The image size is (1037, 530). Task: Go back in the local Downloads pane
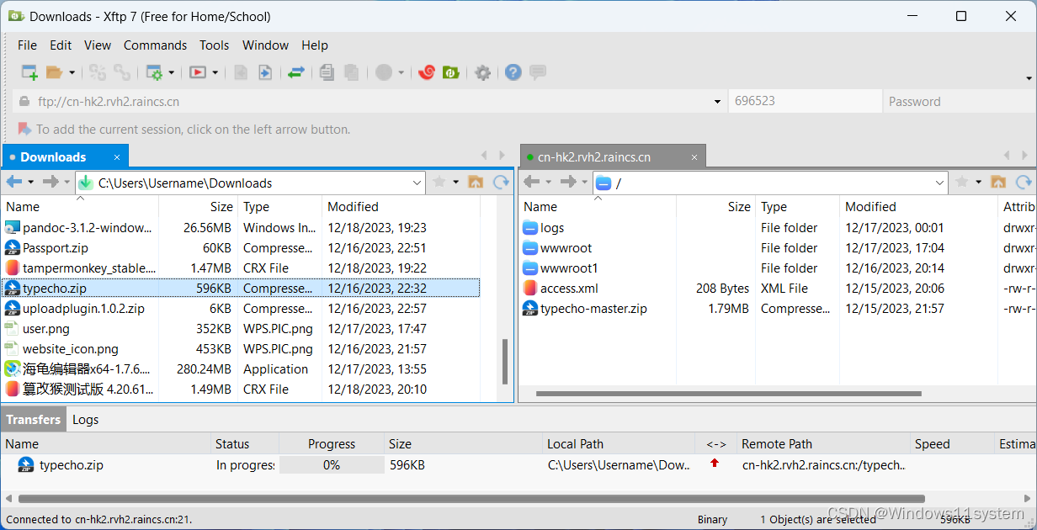point(14,182)
